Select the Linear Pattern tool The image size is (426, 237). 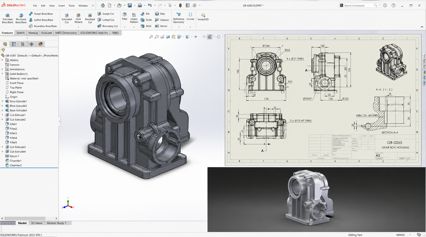coord(134,18)
